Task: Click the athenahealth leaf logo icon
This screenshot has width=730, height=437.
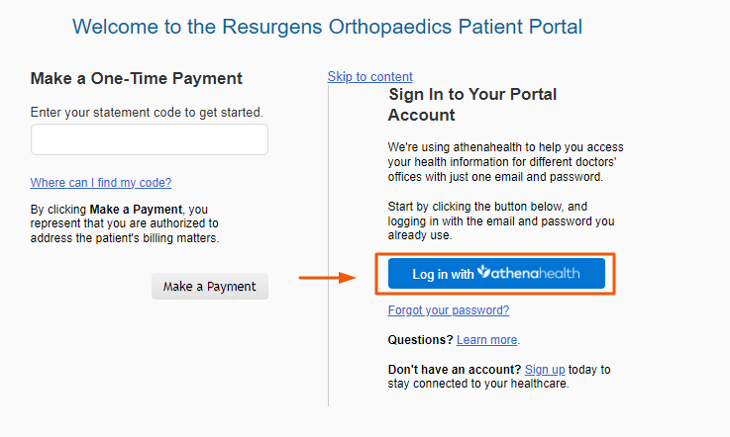Action: [484, 271]
